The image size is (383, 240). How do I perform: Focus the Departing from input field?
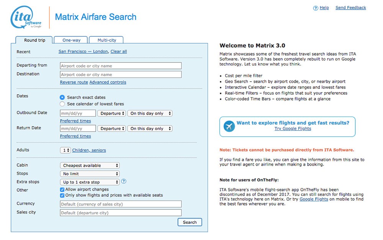click(x=121, y=66)
